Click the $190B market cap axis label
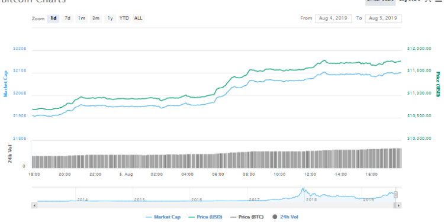Viewport: 444px width, 222px height. tap(20, 116)
